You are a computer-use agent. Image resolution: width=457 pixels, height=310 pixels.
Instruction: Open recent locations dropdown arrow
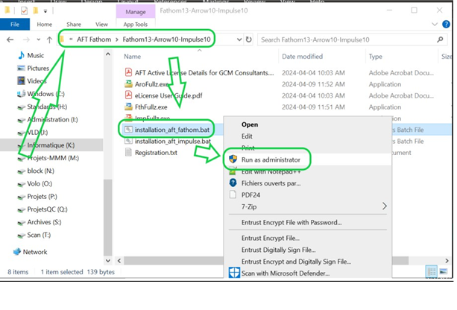coord(39,39)
